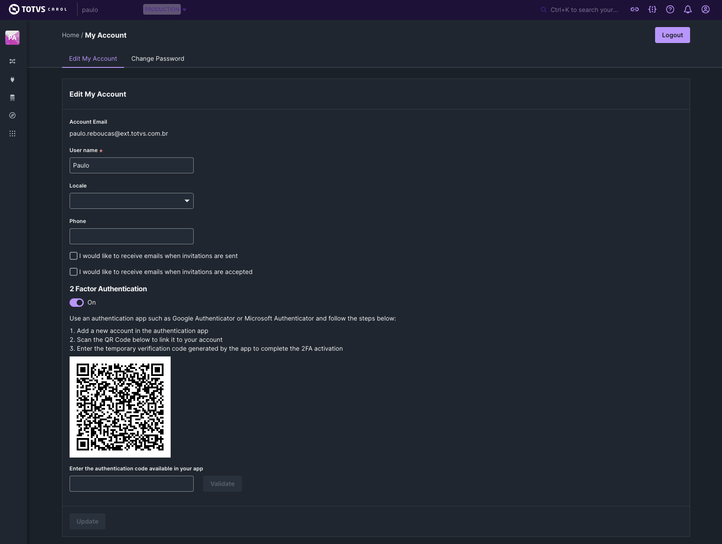
Task: Check receive emails when invitations are accepted
Action: [74, 272]
